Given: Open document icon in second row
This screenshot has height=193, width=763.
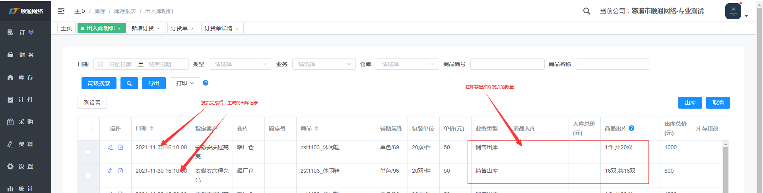Looking at the screenshot, I should click(121, 171).
